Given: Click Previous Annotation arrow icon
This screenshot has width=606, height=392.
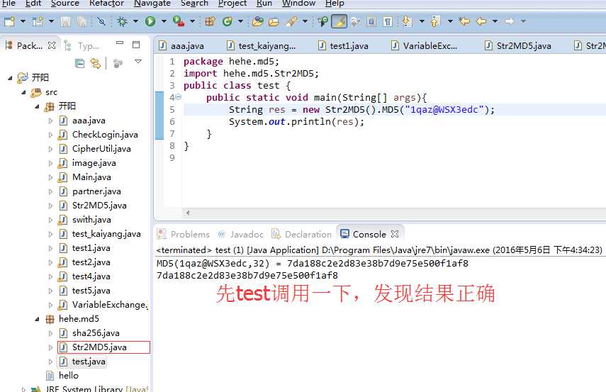Looking at the screenshot, I should [435, 21].
